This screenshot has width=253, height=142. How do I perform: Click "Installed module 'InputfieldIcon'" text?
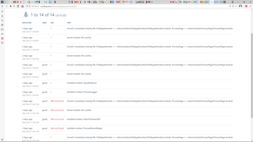click(82, 83)
